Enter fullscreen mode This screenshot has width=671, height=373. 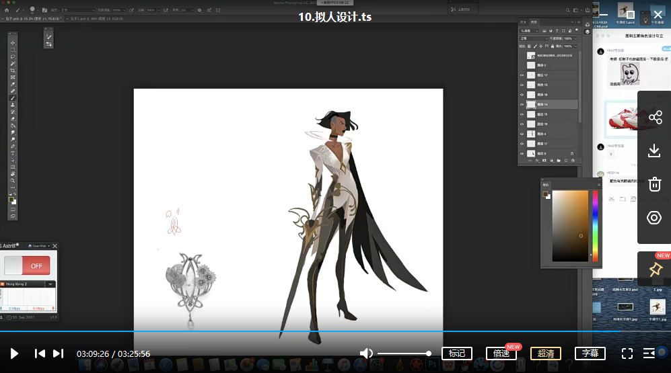click(627, 354)
